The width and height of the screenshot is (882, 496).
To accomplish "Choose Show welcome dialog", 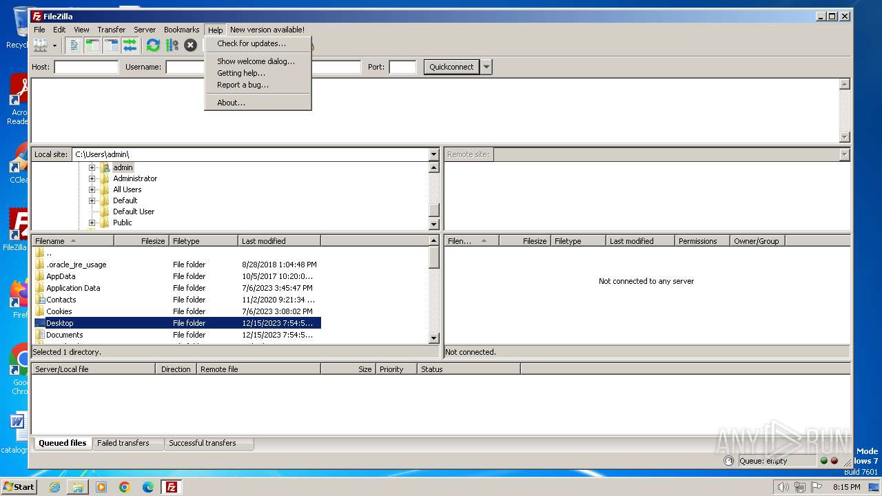I will (x=258, y=61).
